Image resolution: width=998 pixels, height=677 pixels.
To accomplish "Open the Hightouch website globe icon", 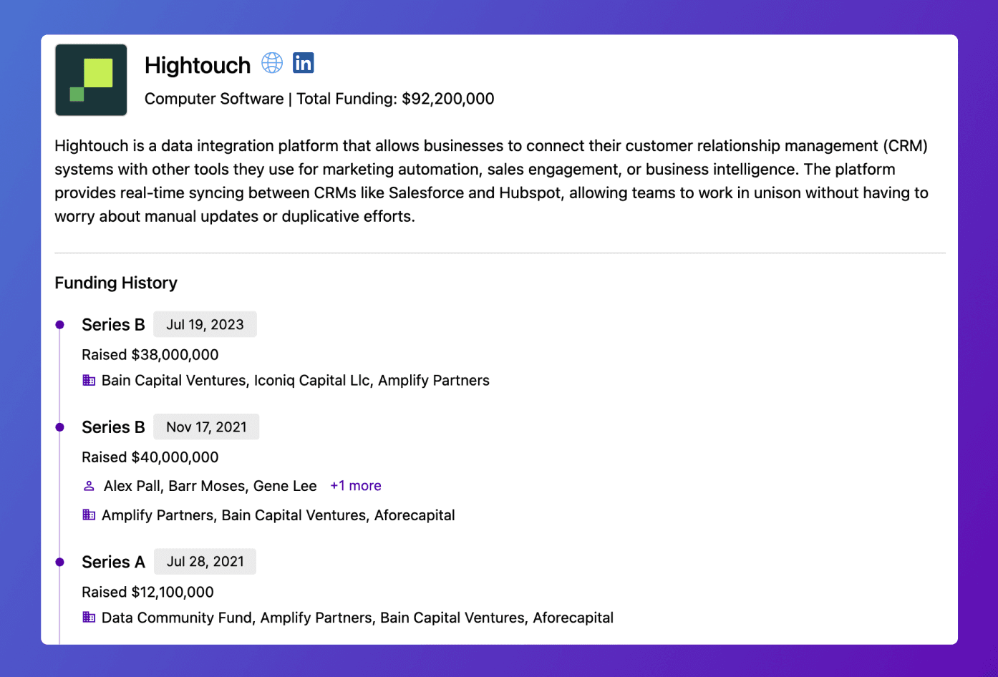I will [272, 63].
